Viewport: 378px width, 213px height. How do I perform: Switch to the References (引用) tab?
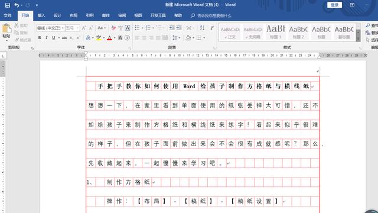click(90, 15)
